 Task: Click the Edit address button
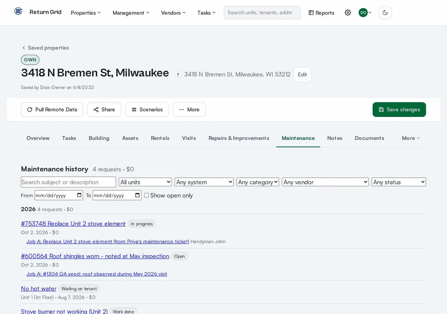[x=302, y=75]
